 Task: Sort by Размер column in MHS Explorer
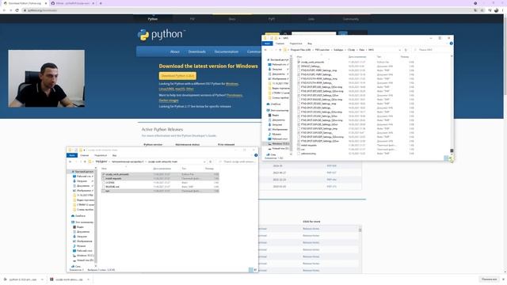point(405,57)
